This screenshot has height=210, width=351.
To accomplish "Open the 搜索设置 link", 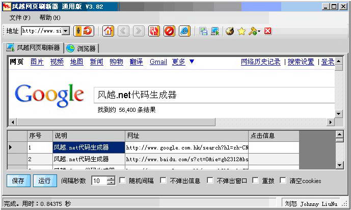I will [301, 62].
